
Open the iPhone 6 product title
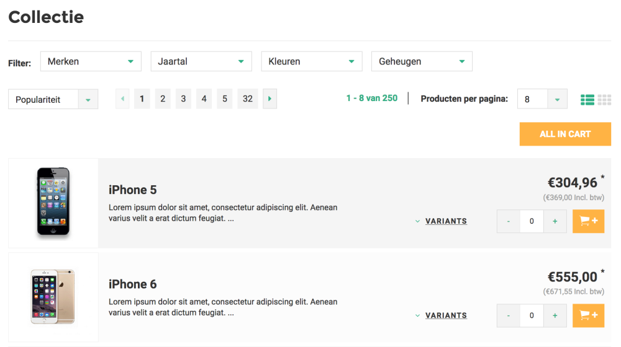[133, 284]
